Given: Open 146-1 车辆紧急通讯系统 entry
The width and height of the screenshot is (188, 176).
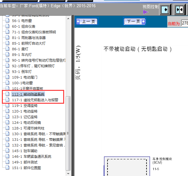Looking at the screenshot, I should [32, 157].
